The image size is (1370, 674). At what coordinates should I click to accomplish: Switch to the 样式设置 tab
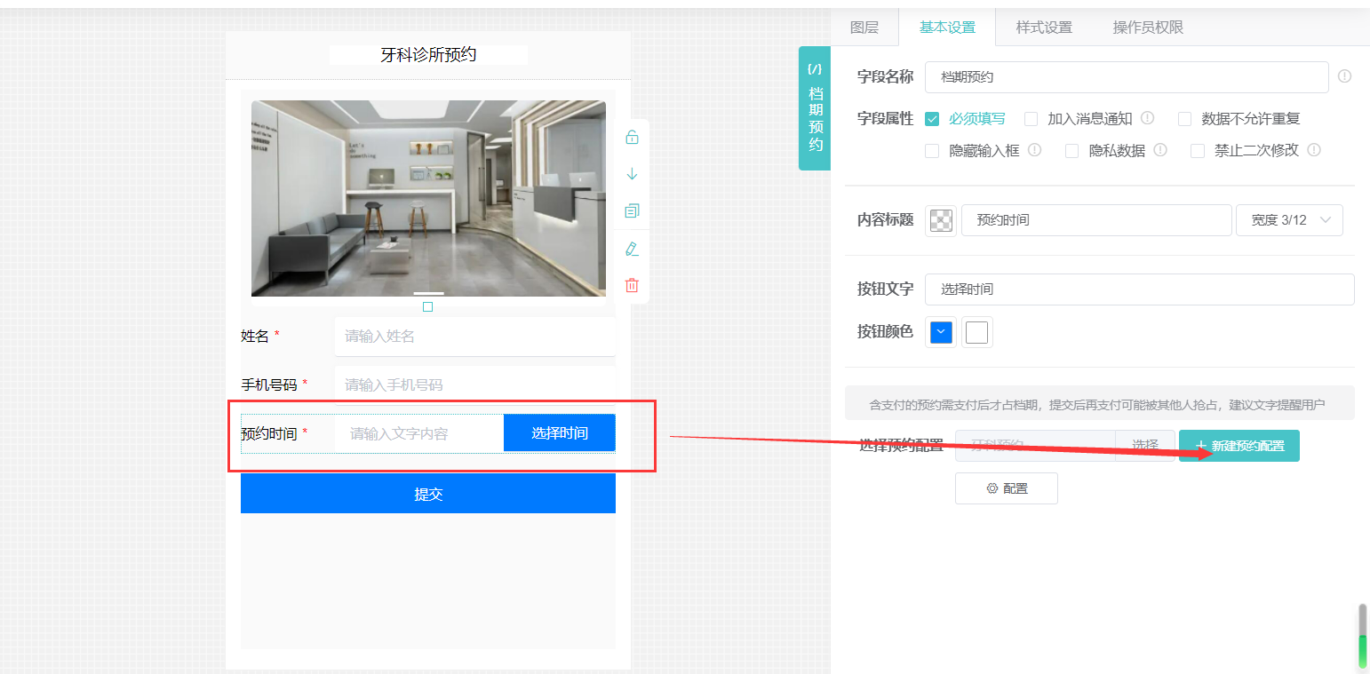click(1044, 28)
